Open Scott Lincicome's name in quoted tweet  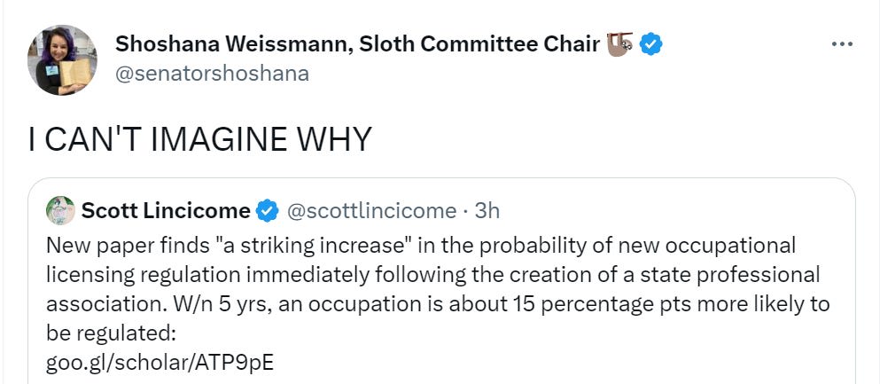point(166,211)
